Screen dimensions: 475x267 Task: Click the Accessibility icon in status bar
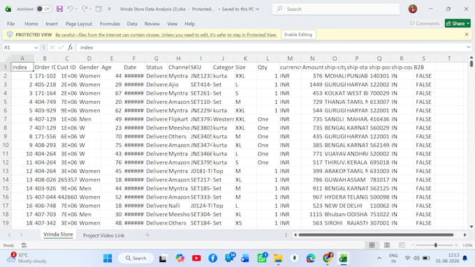coord(24,245)
